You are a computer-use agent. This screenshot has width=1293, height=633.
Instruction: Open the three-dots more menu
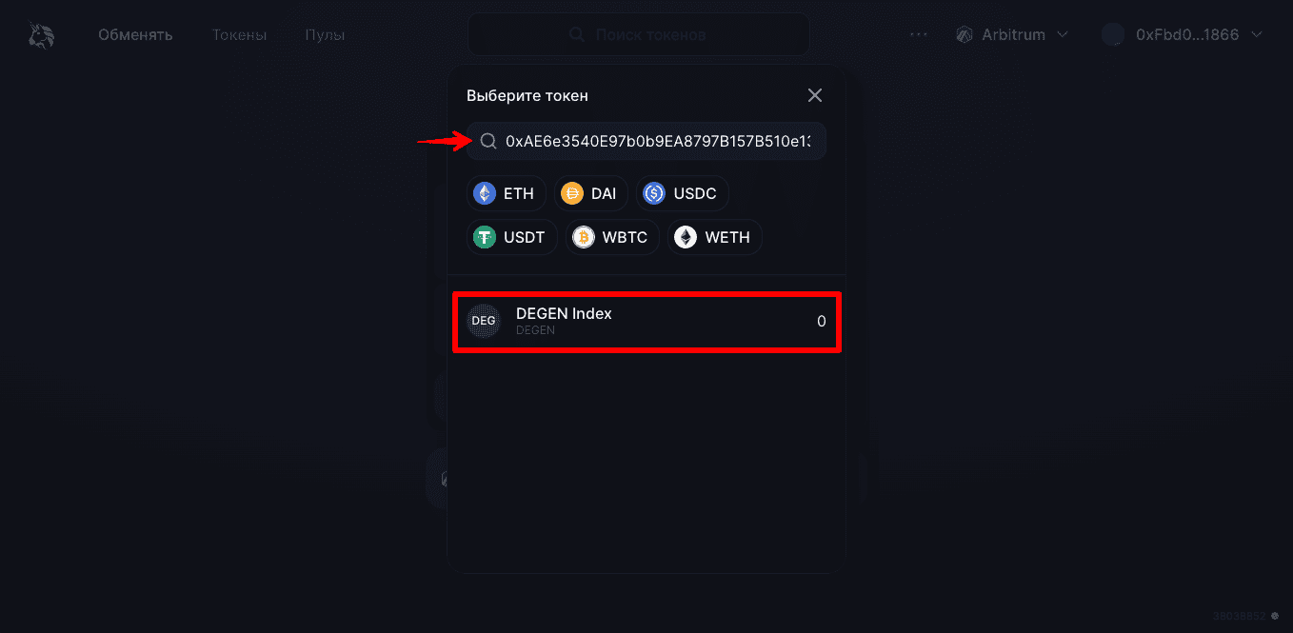918,35
